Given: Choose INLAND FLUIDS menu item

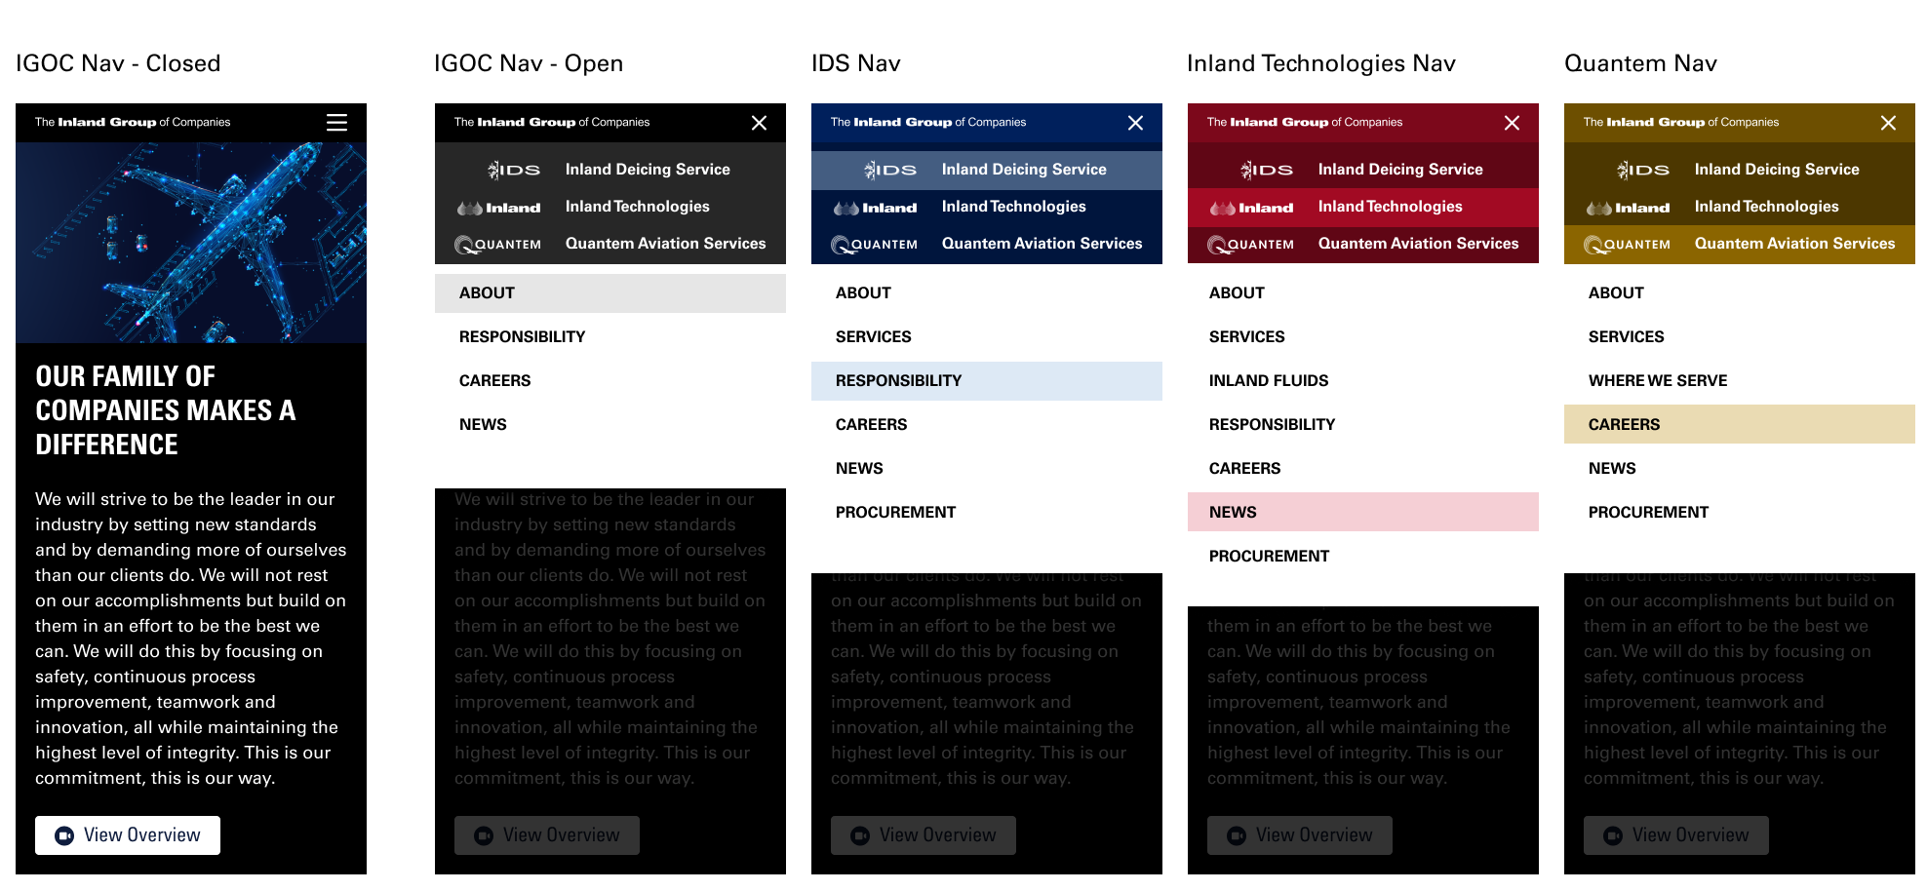Looking at the screenshot, I should tap(1268, 381).
